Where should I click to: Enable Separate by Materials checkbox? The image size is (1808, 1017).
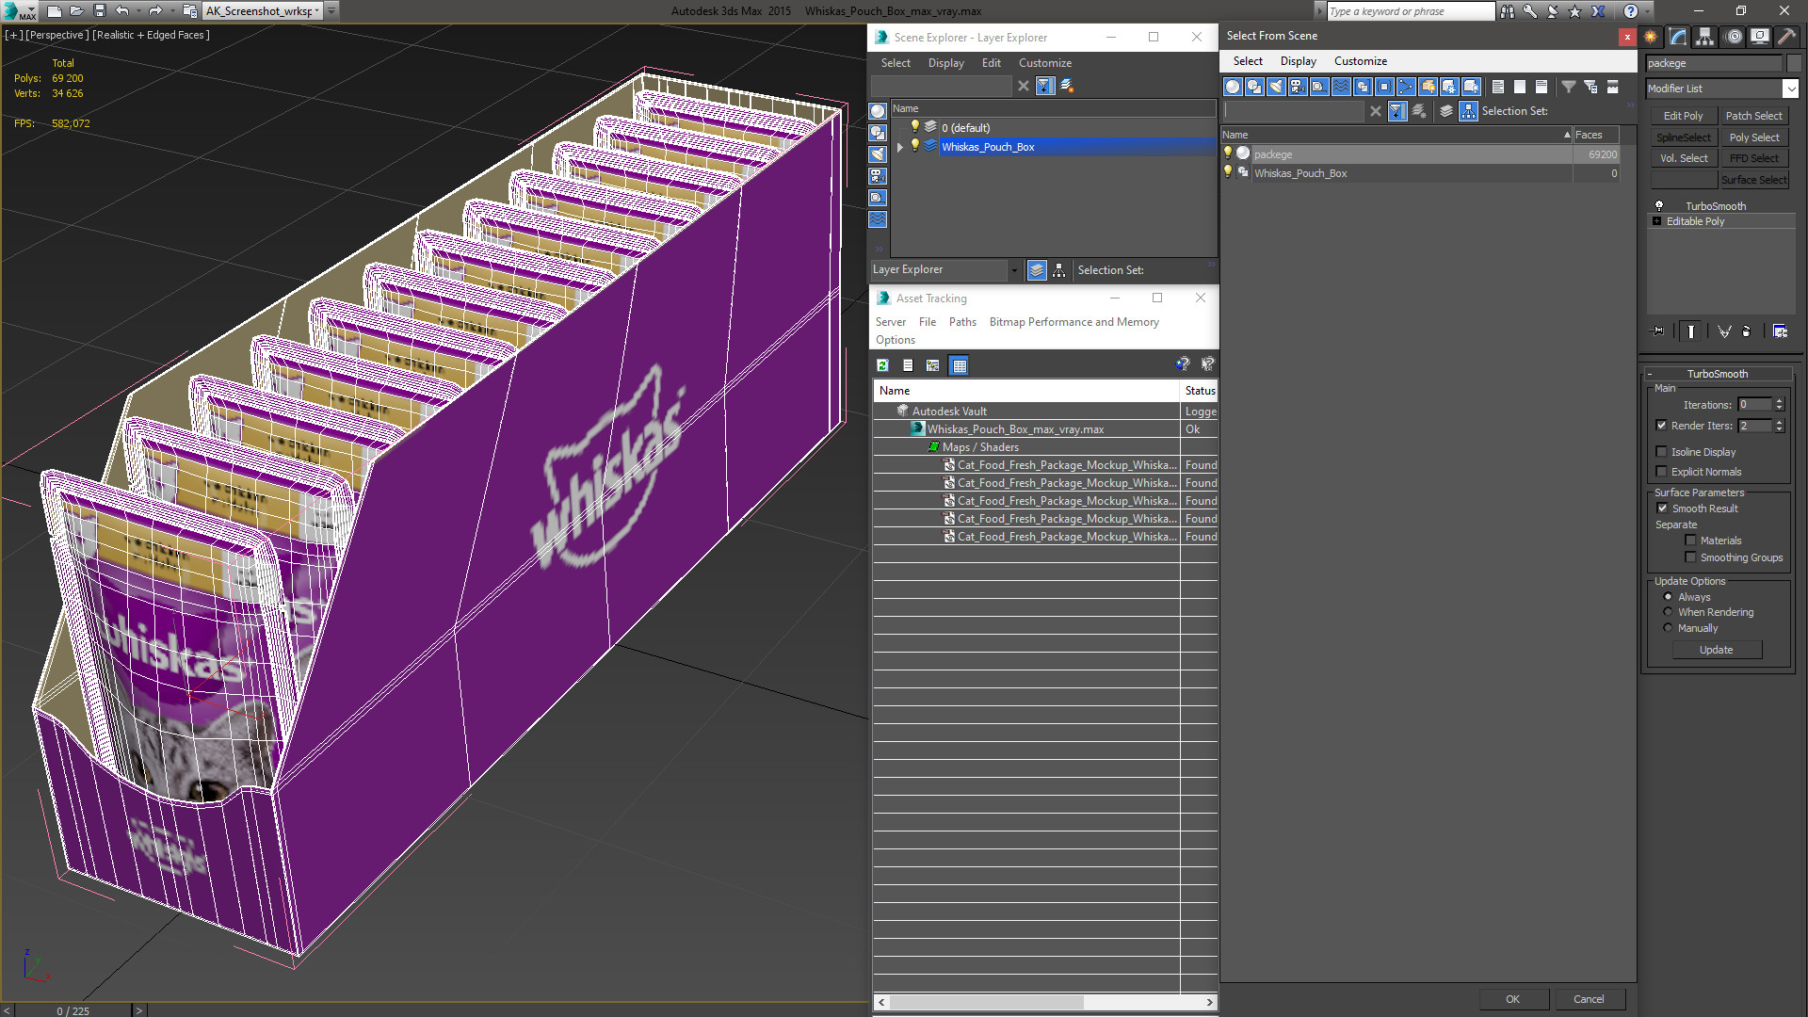(1690, 541)
